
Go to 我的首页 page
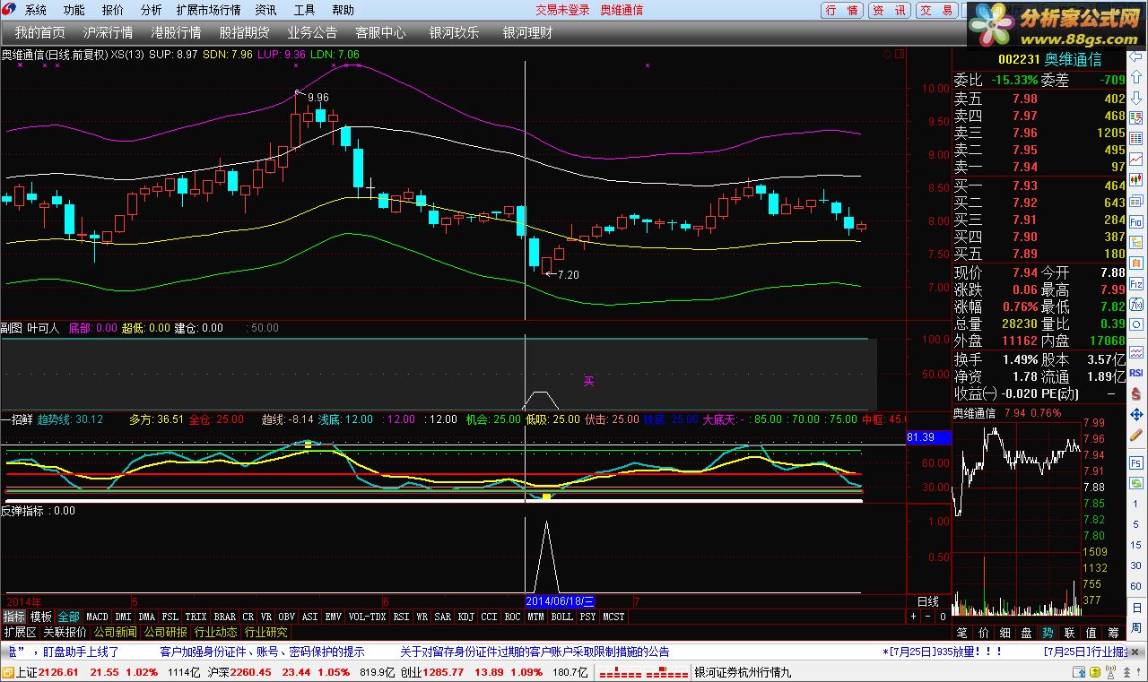(x=39, y=32)
